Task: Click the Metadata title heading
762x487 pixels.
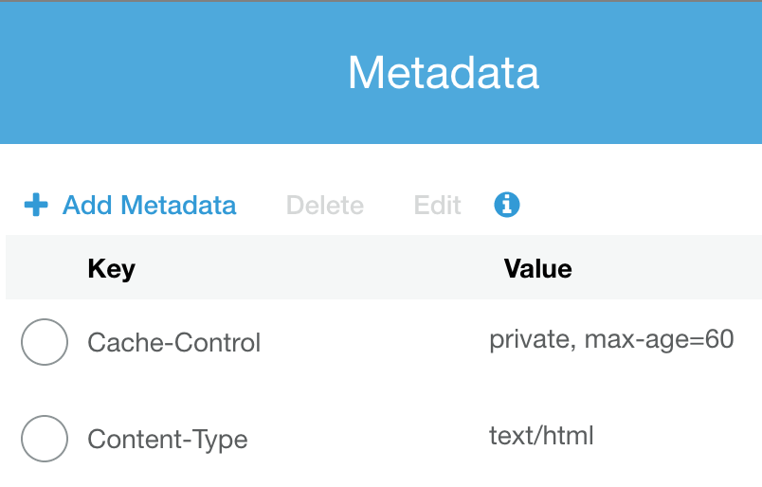Action: pos(443,73)
